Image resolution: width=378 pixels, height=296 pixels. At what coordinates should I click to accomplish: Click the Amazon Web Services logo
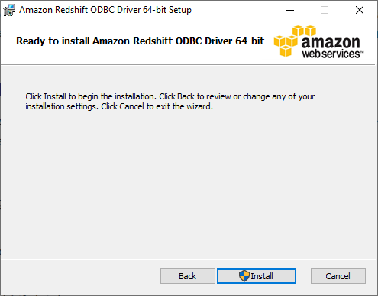pos(318,41)
